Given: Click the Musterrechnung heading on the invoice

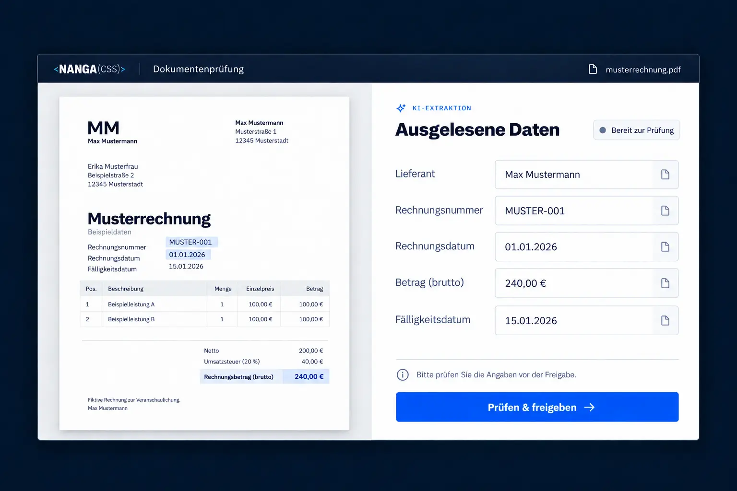Looking at the screenshot, I should (149, 219).
